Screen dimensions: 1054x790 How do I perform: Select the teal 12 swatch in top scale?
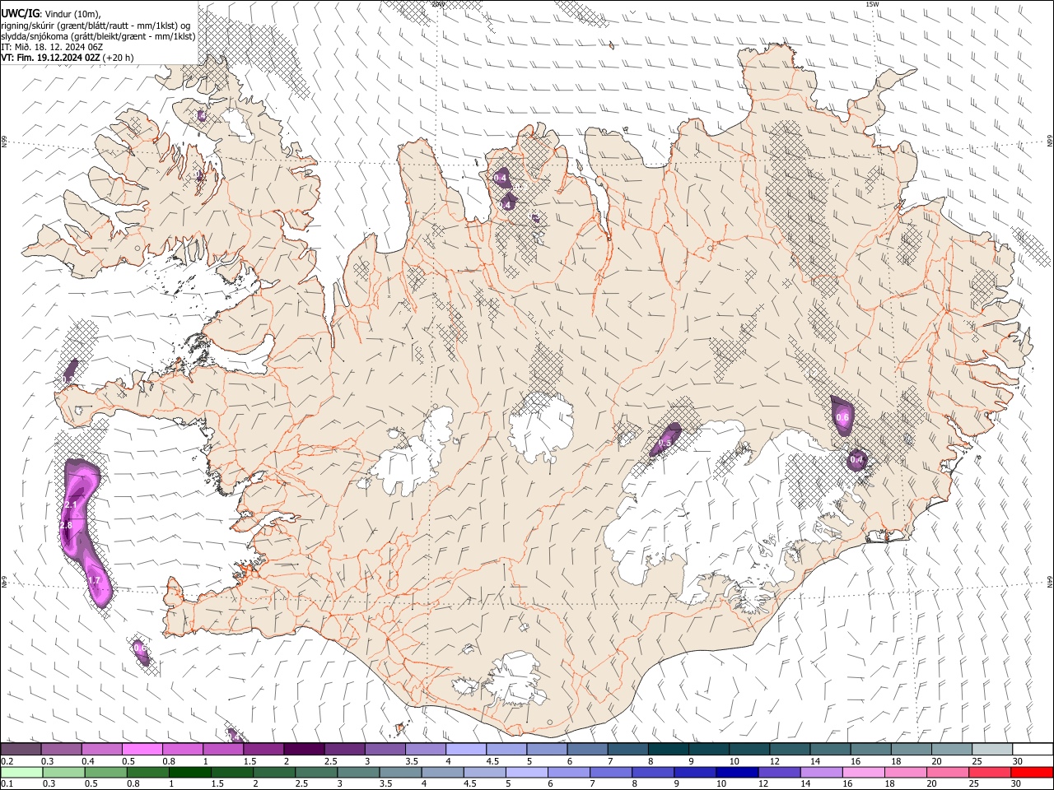tap(790, 749)
